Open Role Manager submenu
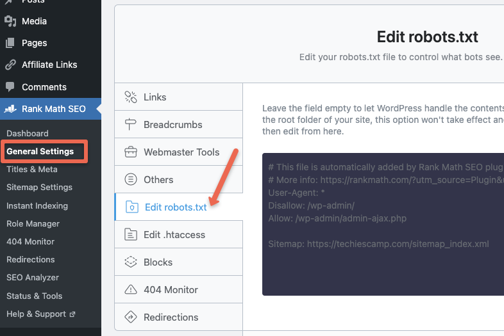 coord(33,223)
